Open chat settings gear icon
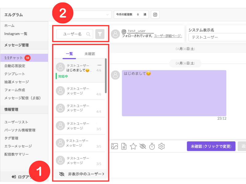This screenshot has height=184, width=246. (161, 146)
